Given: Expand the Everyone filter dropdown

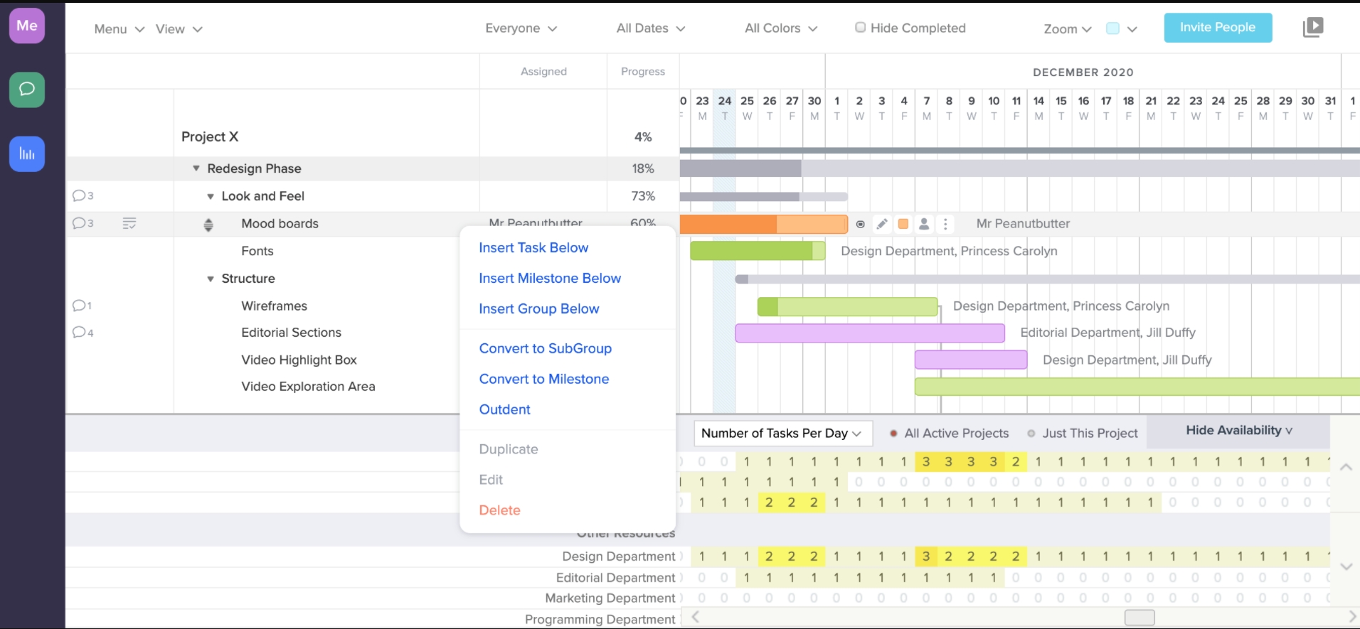Looking at the screenshot, I should [521, 28].
